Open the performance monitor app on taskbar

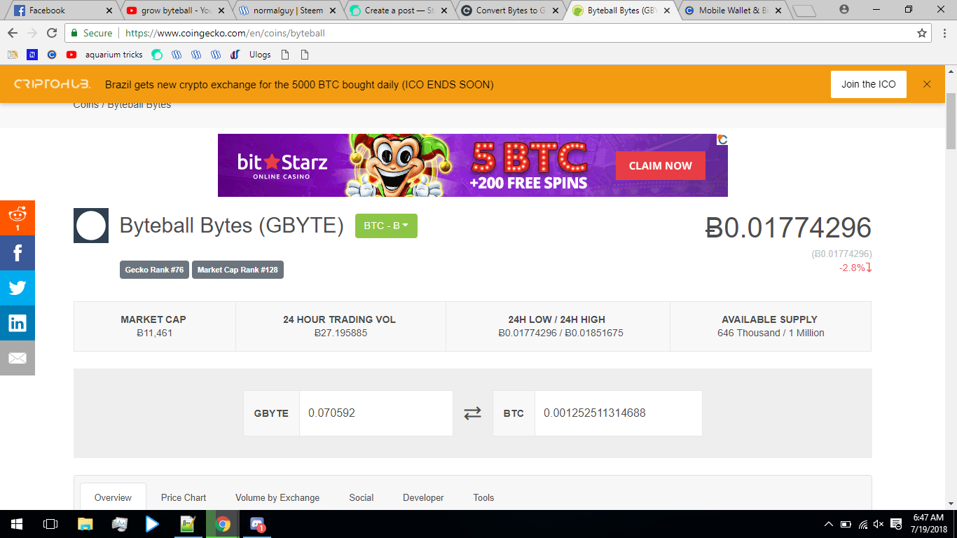click(x=119, y=523)
